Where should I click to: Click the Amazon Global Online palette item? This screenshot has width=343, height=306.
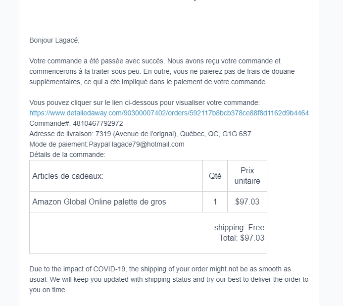[99, 202]
